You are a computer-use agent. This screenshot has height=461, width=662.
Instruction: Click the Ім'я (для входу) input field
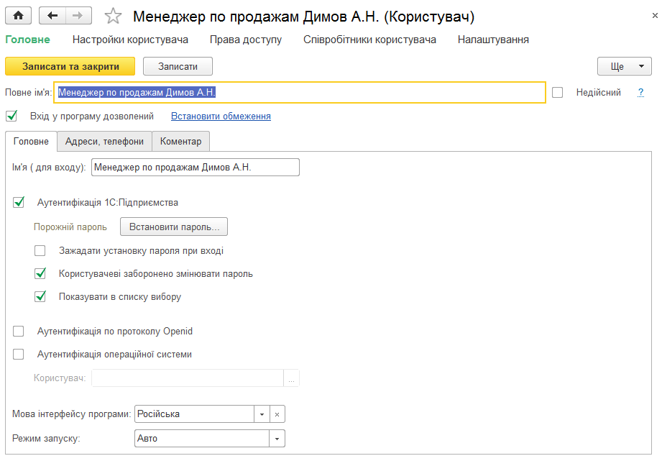(196, 168)
